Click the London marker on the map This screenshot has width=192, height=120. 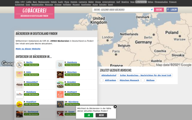[x=108, y=40]
